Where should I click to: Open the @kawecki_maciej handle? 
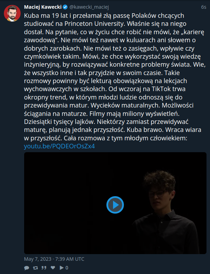[x=89, y=7]
